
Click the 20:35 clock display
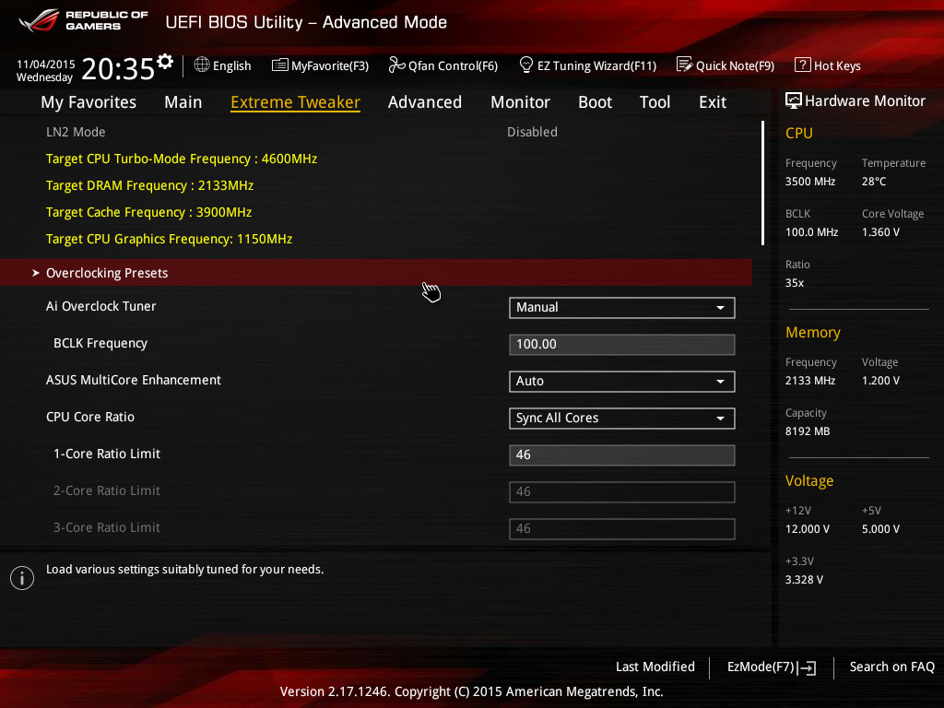(x=118, y=68)
